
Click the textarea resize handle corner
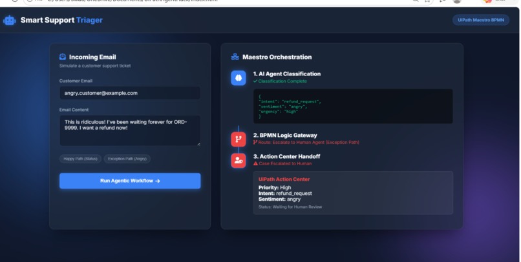click(x=198, y=144)
